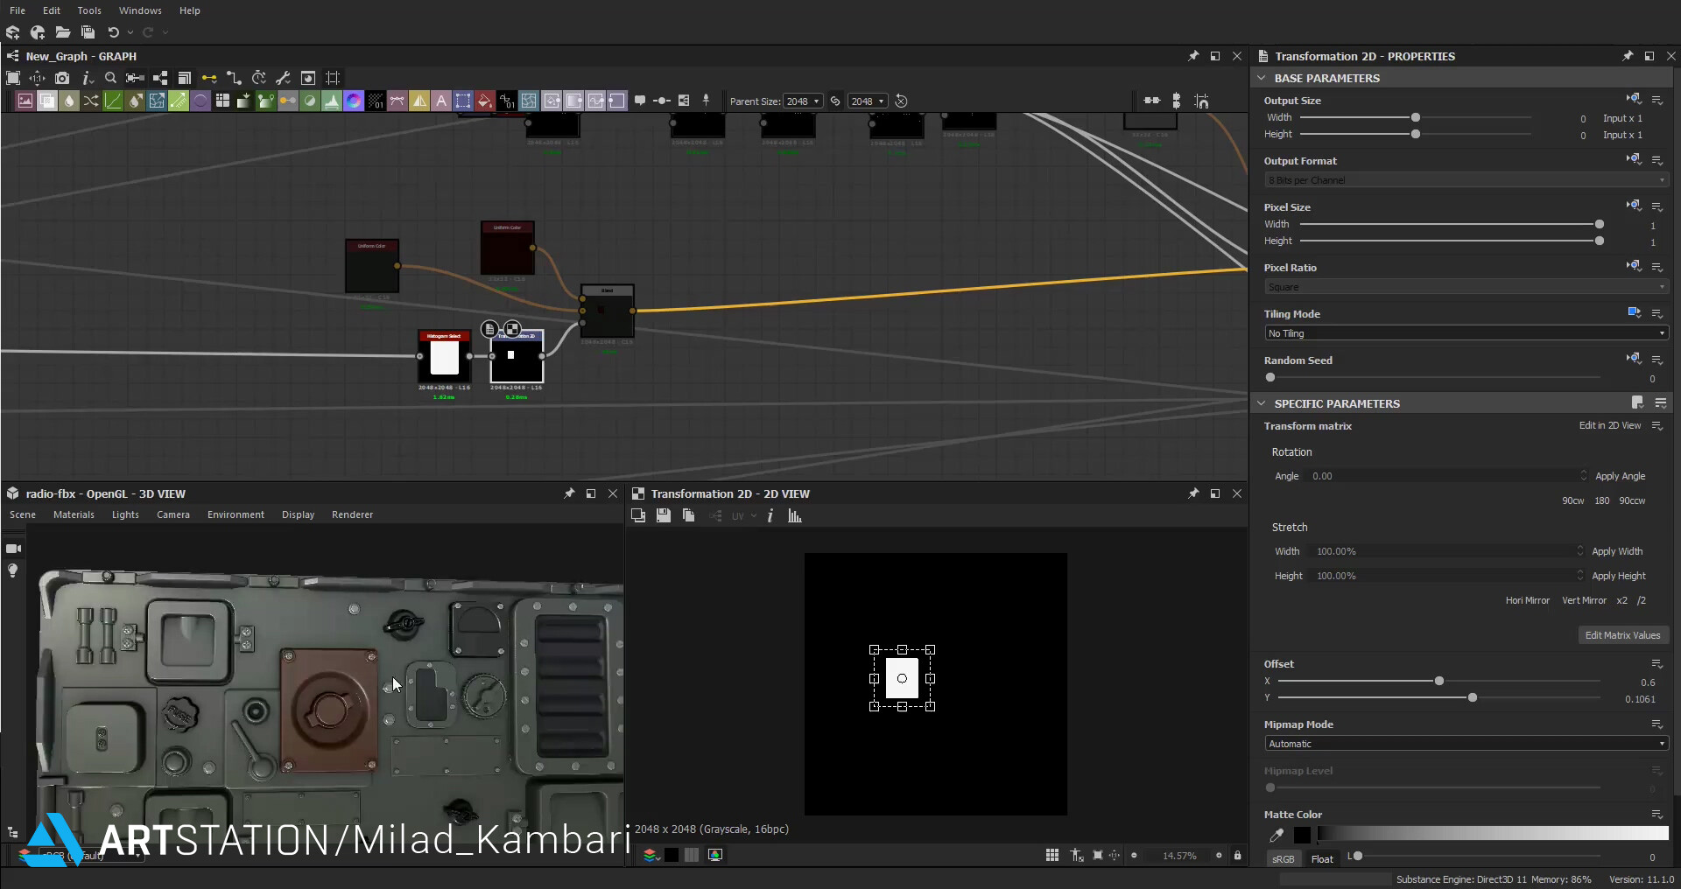Collapse the Base Parameters section
Viewport: 1681px width, 889px height.
(1262, 78)
